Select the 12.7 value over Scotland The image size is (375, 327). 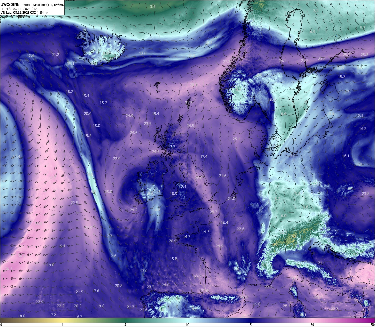[172, 147]
